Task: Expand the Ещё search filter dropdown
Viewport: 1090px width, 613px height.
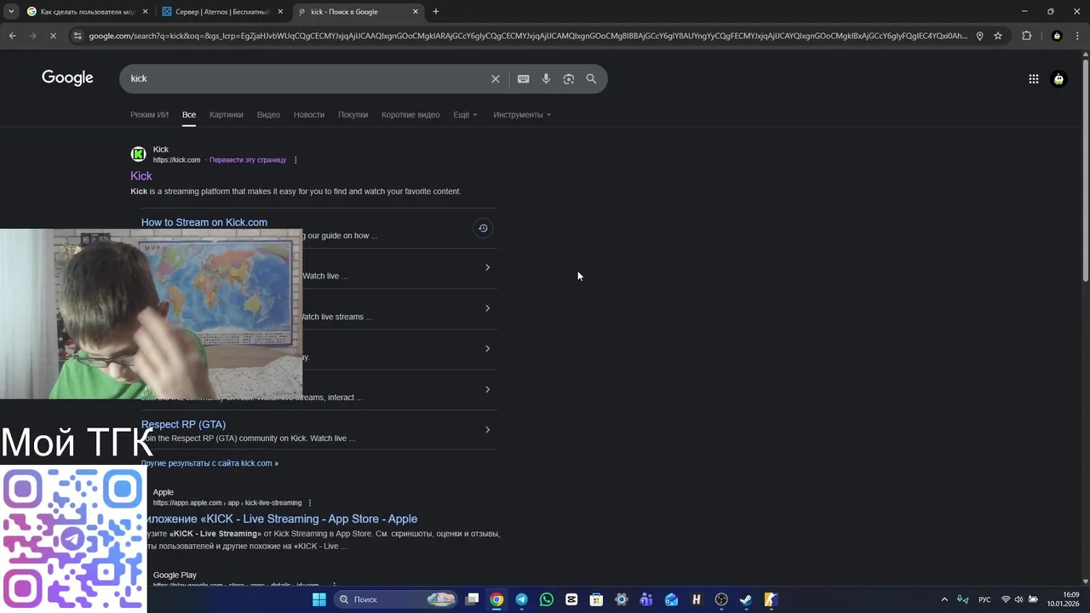Action: click(x=465, y=115)
